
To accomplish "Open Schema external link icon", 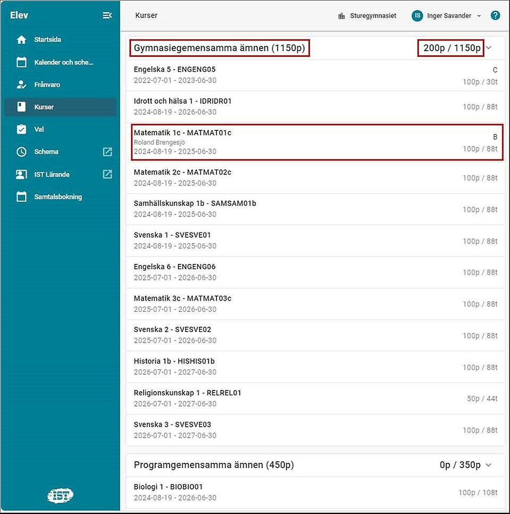I will pos(107,152).
